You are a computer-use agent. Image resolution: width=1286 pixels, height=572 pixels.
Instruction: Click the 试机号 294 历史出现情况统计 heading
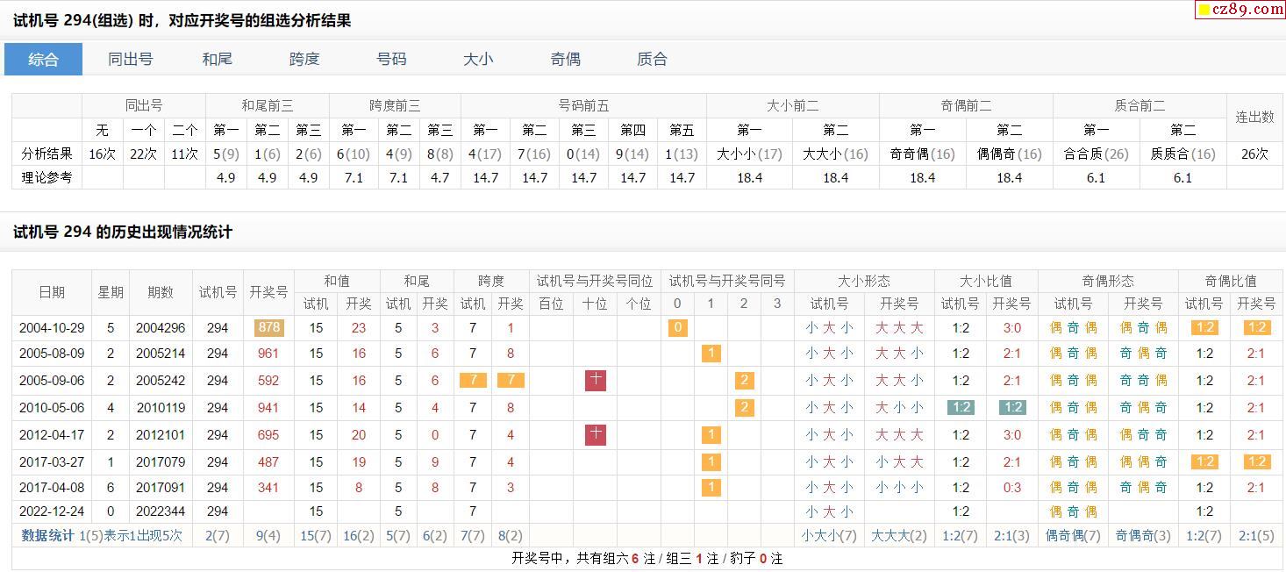pyautogui.click(x=123, y=232)
